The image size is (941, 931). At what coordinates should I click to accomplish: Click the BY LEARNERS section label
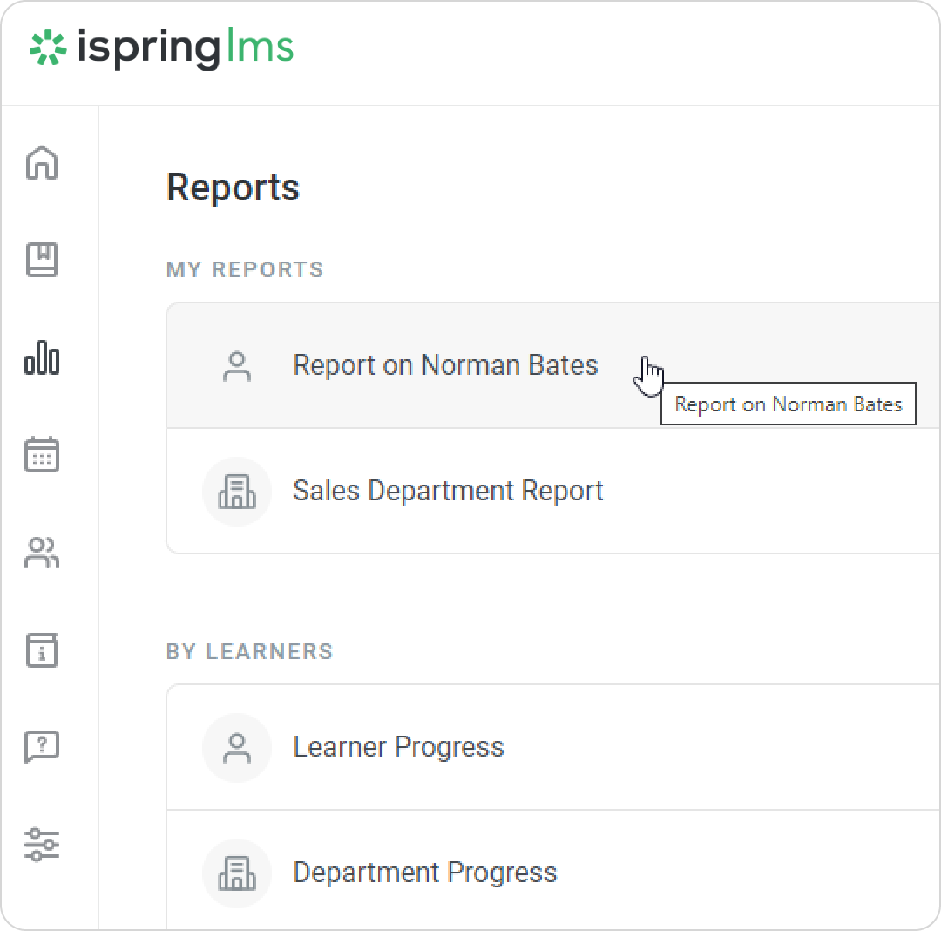(249, 652)
